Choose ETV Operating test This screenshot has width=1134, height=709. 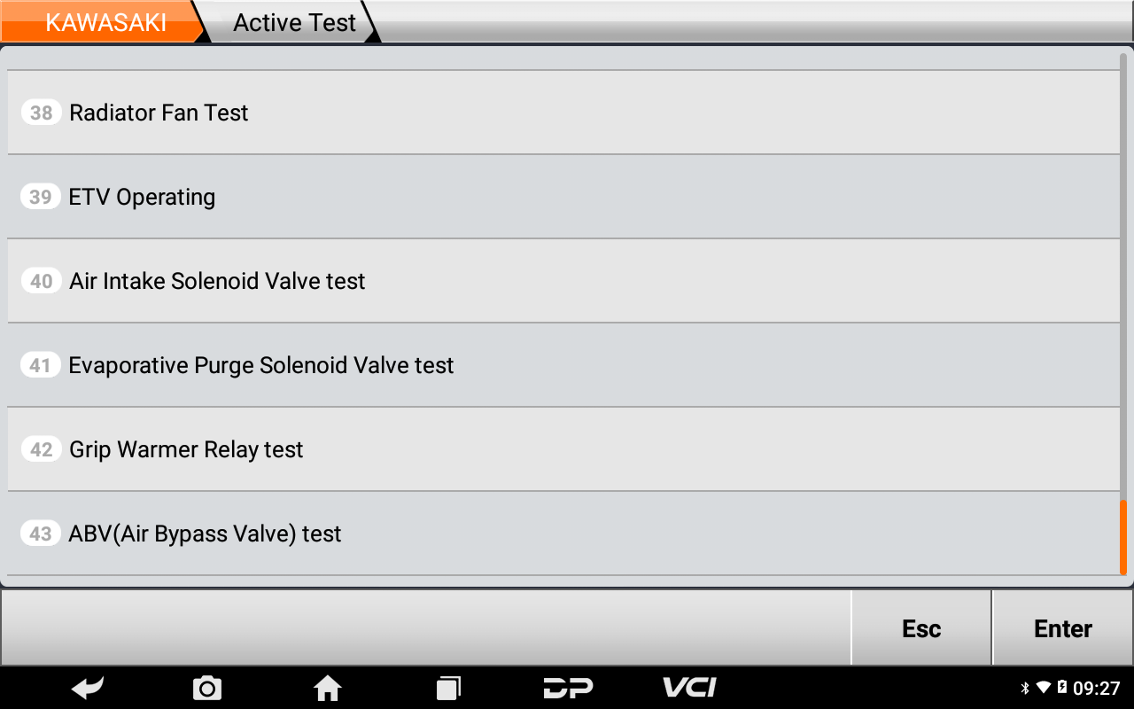tap(563, 197)
